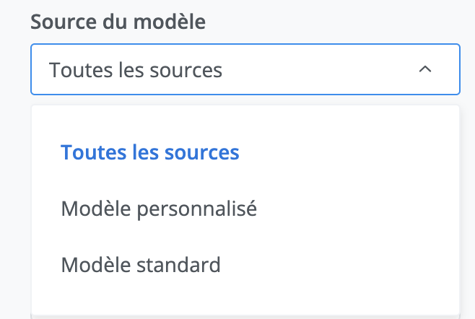475x319 pixels.
Task: Keep all sources selected in the list
Action: (150, 153)
